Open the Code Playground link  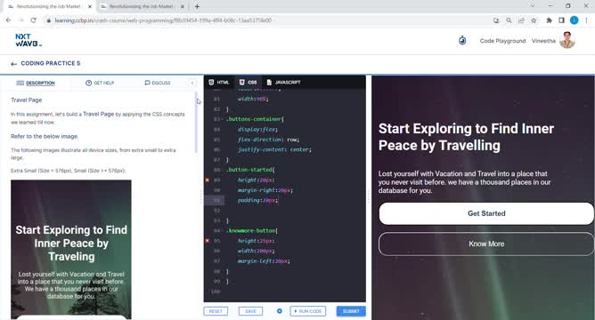tap(502, 41)
